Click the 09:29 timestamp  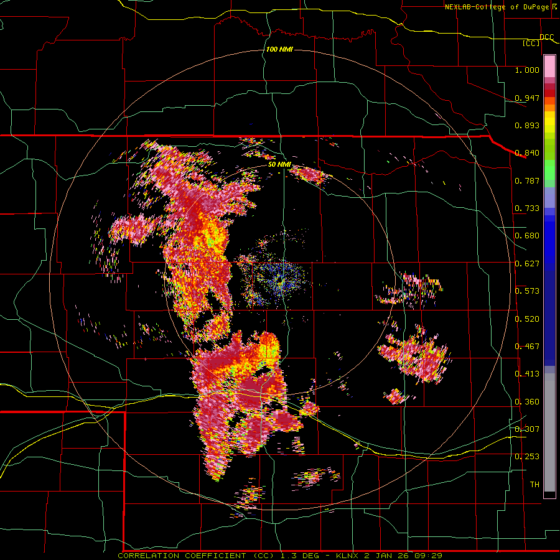pos(427,556)
